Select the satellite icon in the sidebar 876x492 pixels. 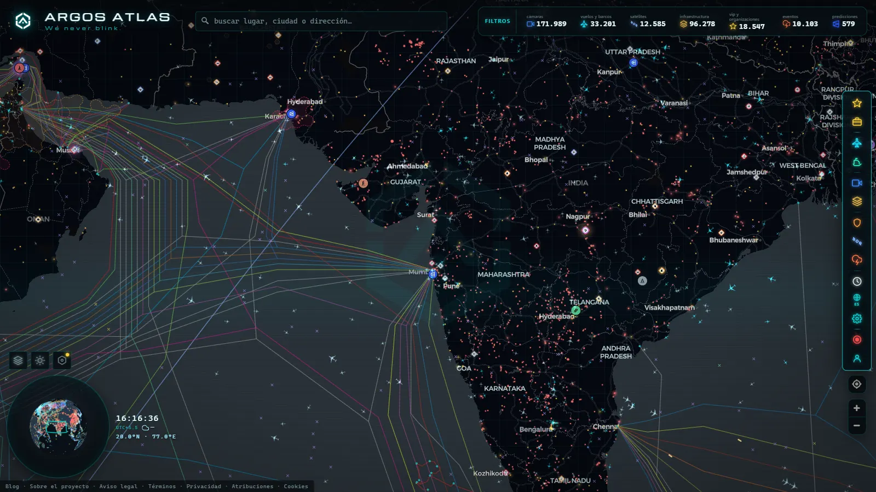pyautogui.click(x=857, y=241)
